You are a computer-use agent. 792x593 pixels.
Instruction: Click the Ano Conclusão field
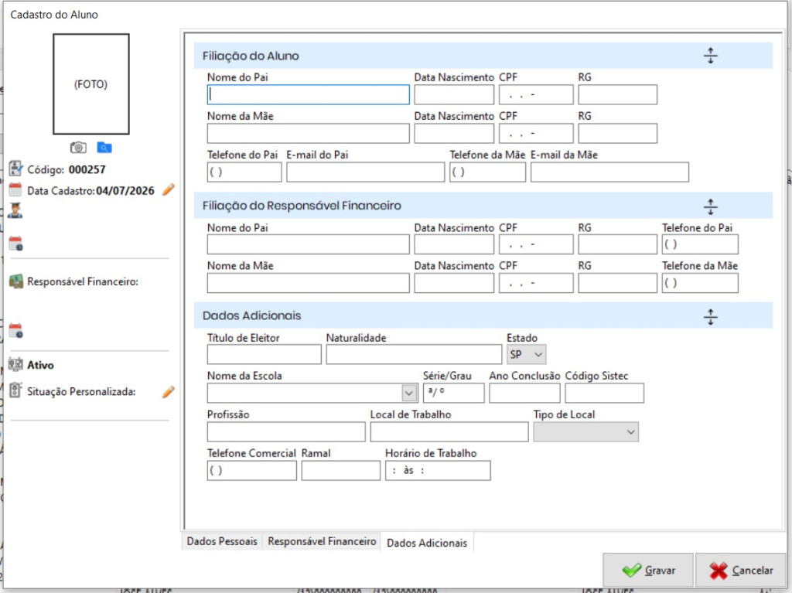[x=524, y=393]
